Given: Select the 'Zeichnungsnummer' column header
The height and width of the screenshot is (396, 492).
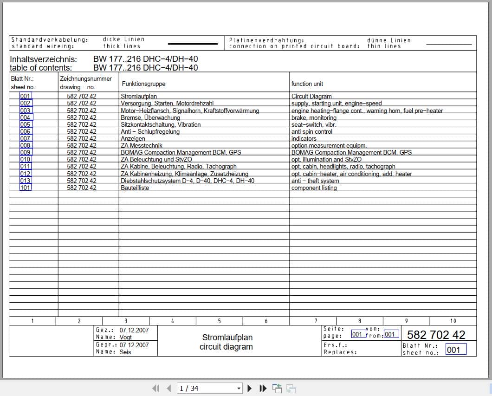Looking at the screenshot, I should 86,79.
